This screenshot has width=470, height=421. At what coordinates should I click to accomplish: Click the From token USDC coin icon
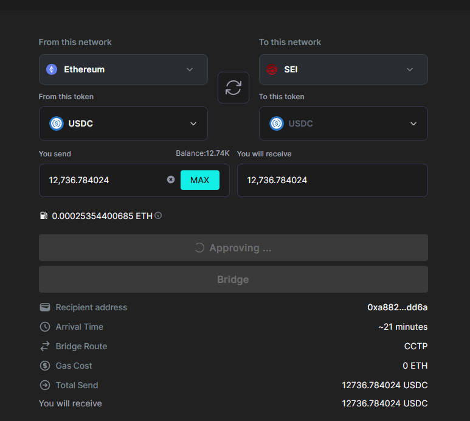(x=57, y=124)
